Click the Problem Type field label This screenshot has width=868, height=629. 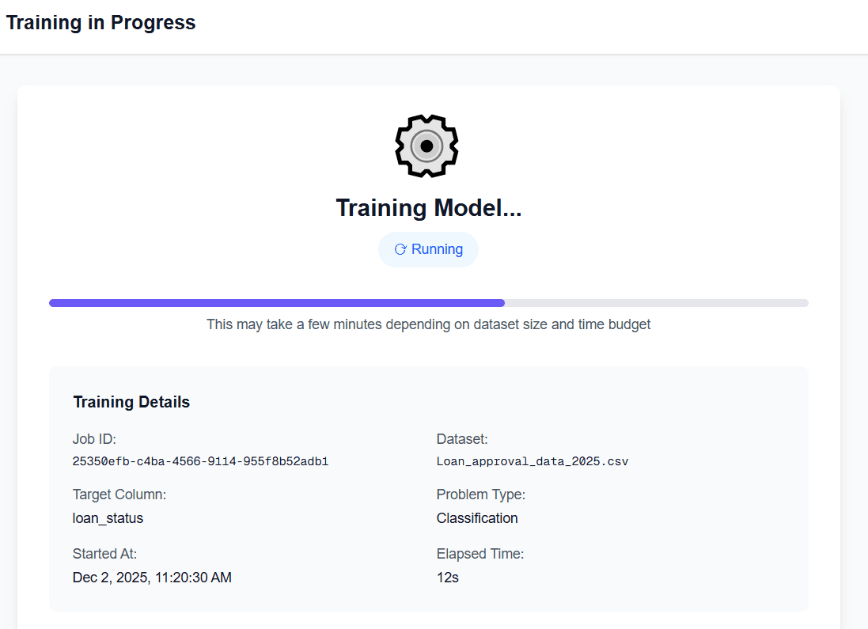(481, 494)
